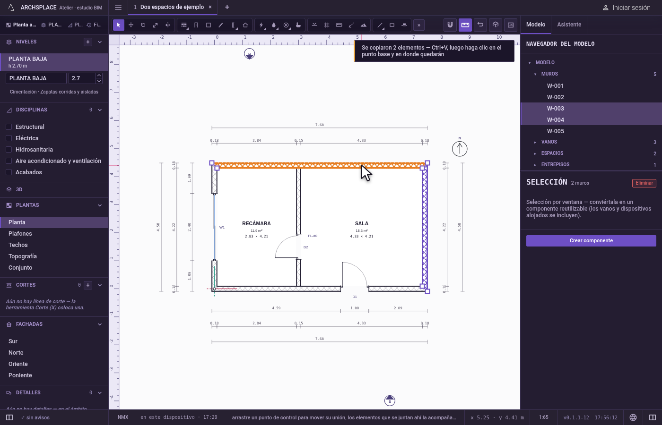Tick the Acabados checkbox
Screen dimensions: 662x425
coord(9,172)
